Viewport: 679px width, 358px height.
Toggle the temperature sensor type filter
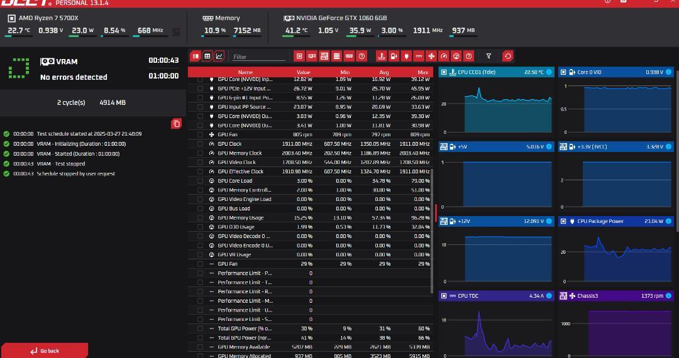[x=382, y=56]
